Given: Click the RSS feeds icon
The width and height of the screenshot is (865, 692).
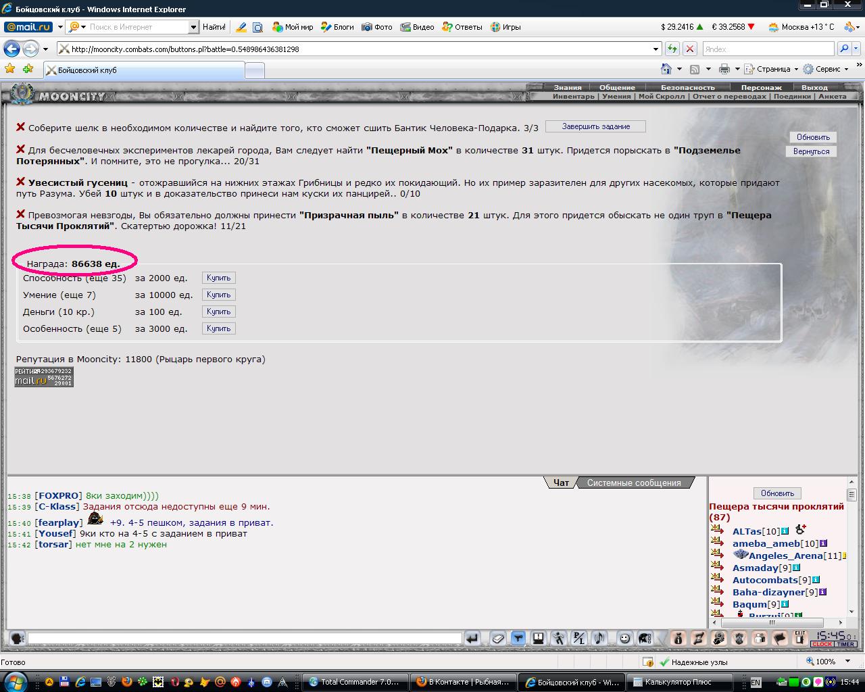Looking at the screenshot, I should (x=695, y=69).
